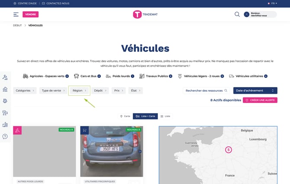290x184 pixels.
Task: Click the Utilitaires frigorifiques tag
Action: (100, 181)
